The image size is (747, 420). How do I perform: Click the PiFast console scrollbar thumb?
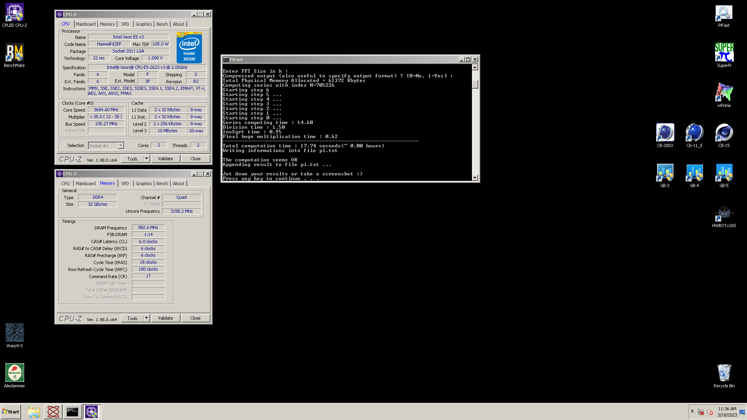pyautogui.click(x=475, y=84)
